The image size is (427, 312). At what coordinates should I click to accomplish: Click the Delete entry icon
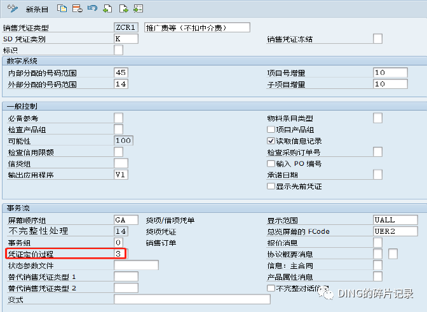click(78, 9)
